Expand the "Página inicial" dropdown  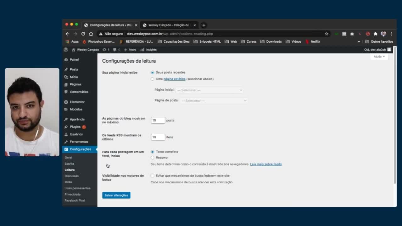coord(209,90)
